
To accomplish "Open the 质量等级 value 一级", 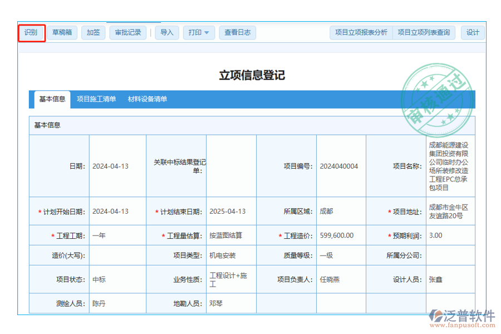I will [326, 255].
